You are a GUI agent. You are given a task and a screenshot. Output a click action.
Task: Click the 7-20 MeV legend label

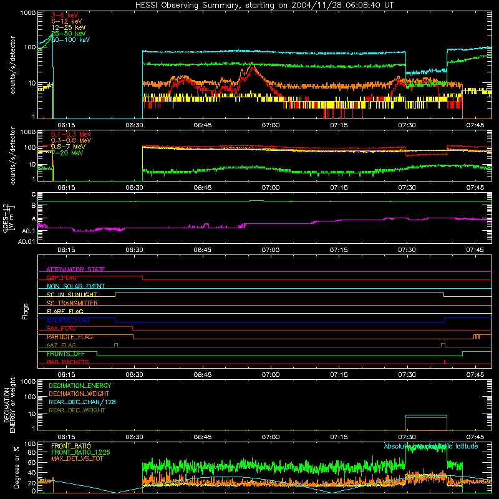tap(67, 153)
